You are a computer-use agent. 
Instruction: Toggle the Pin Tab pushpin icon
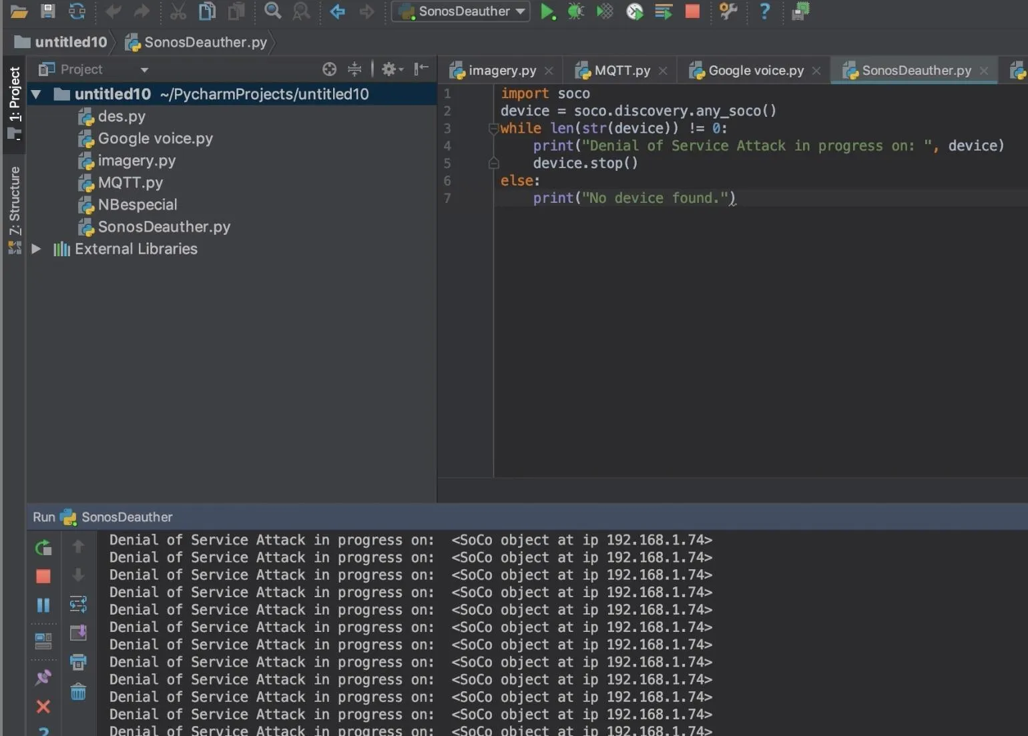pyautogui.click(x=43, y=677)
